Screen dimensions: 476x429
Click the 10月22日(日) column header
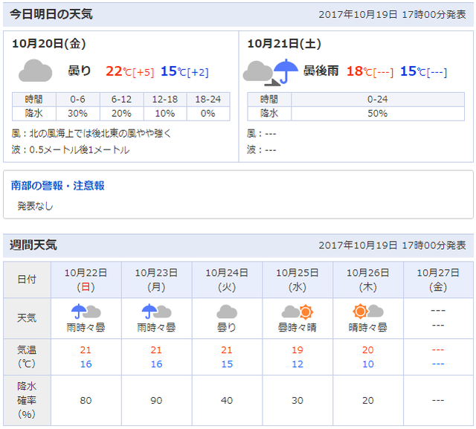[x=86, y=280]
